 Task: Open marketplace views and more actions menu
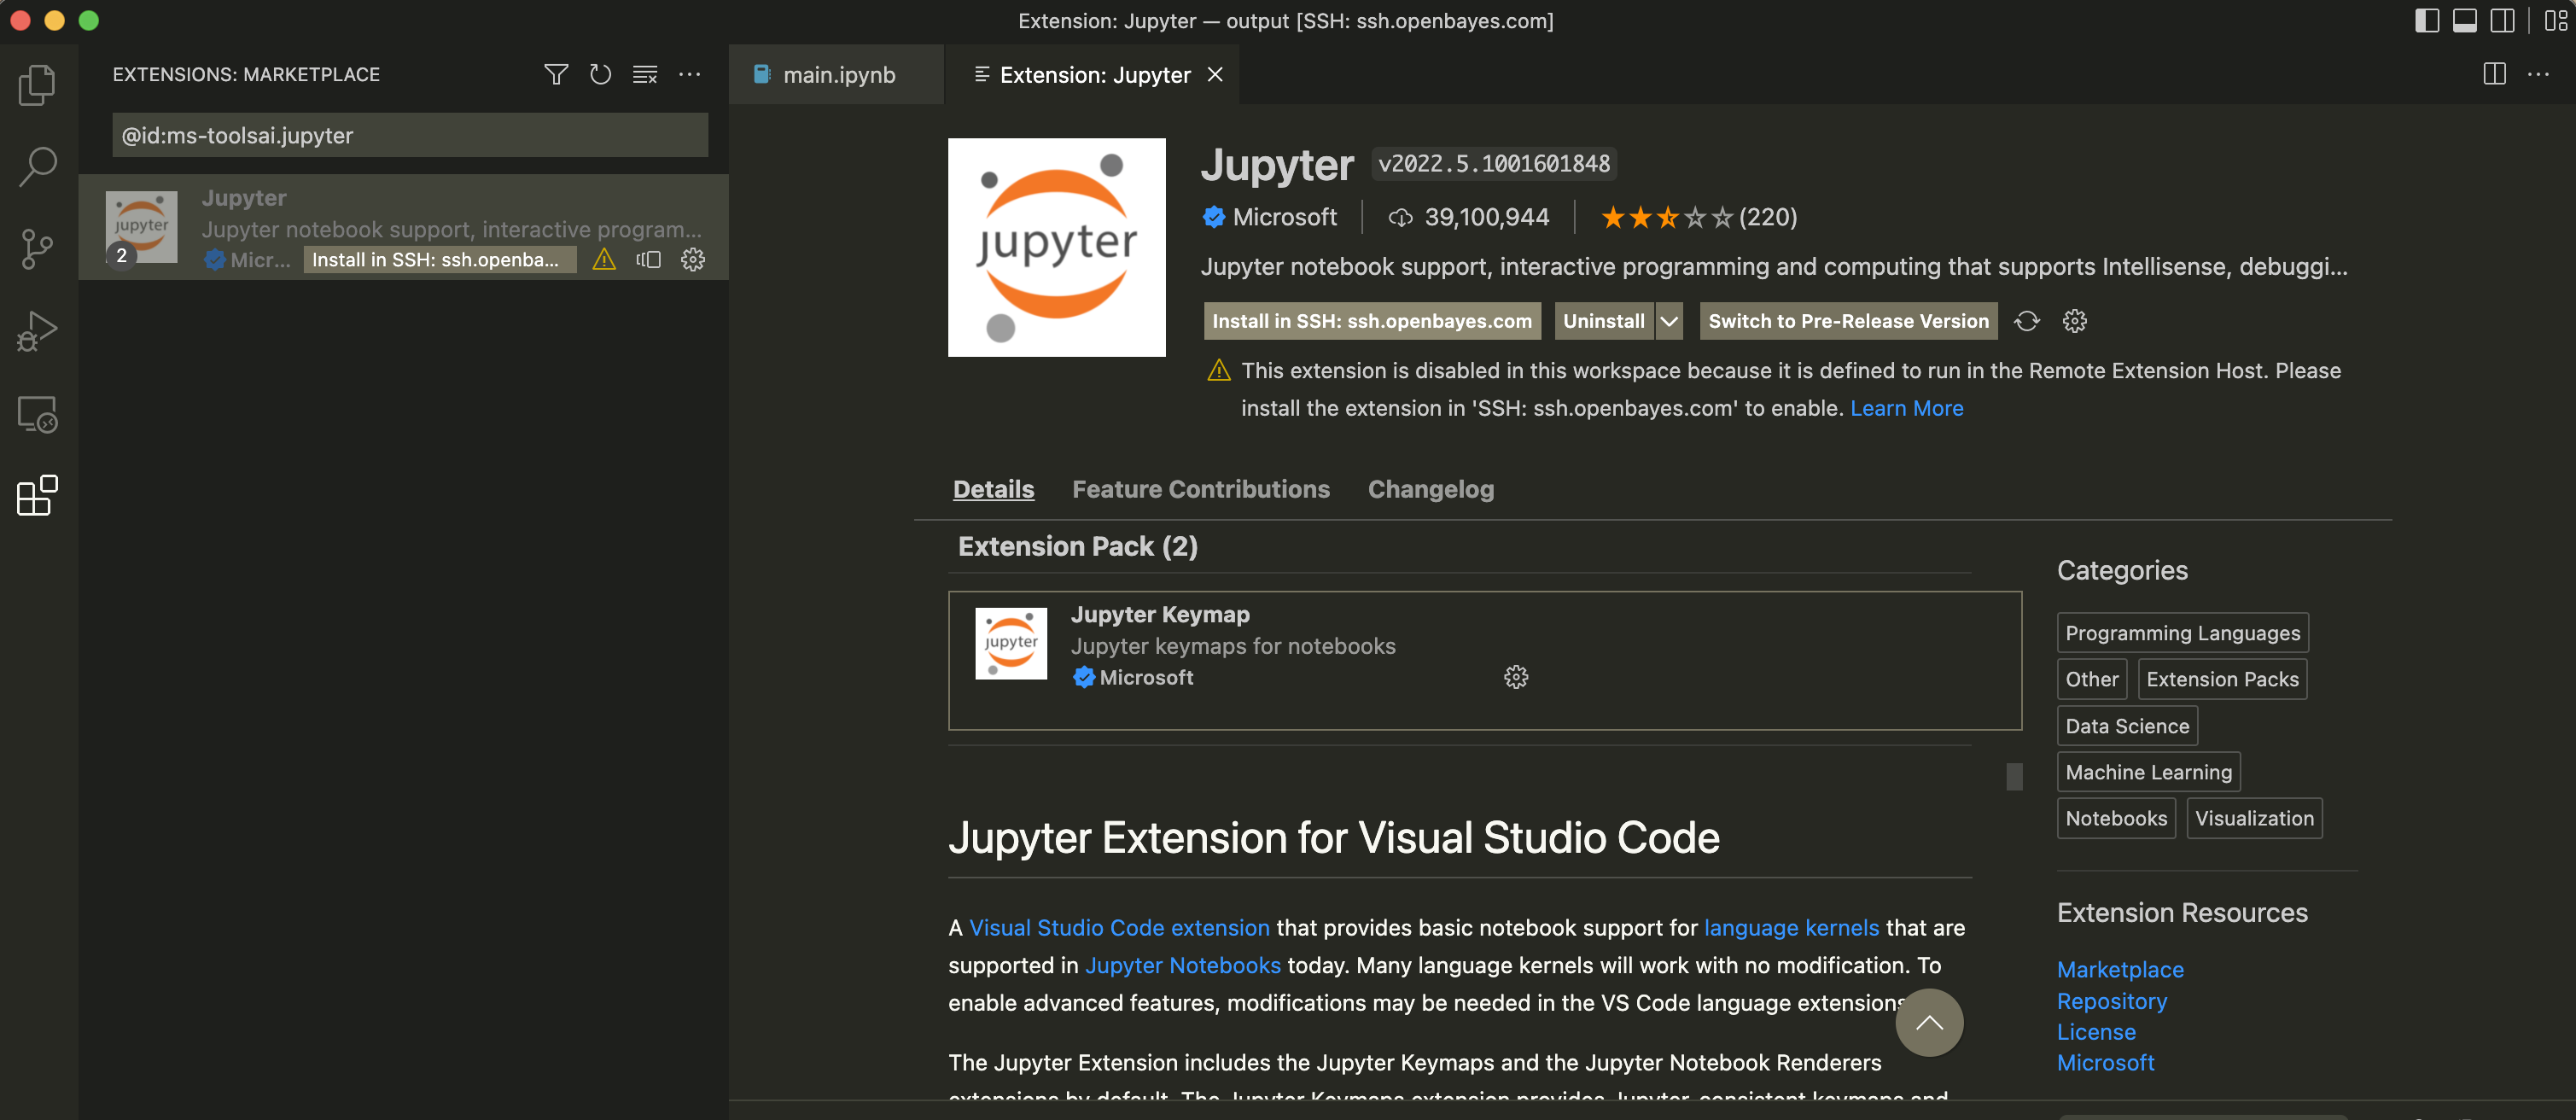pyautogui.click(x=690, y=74)
